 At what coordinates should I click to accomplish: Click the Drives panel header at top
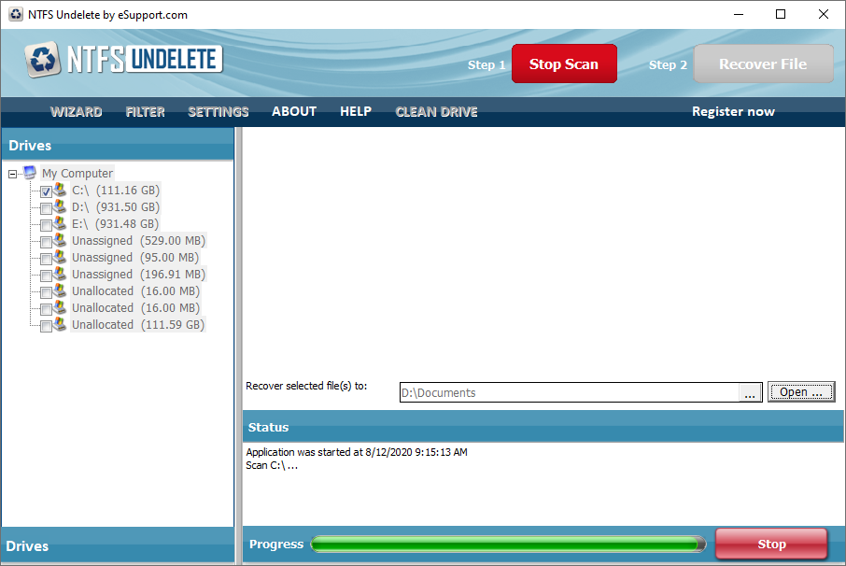(x=118, y=145)
